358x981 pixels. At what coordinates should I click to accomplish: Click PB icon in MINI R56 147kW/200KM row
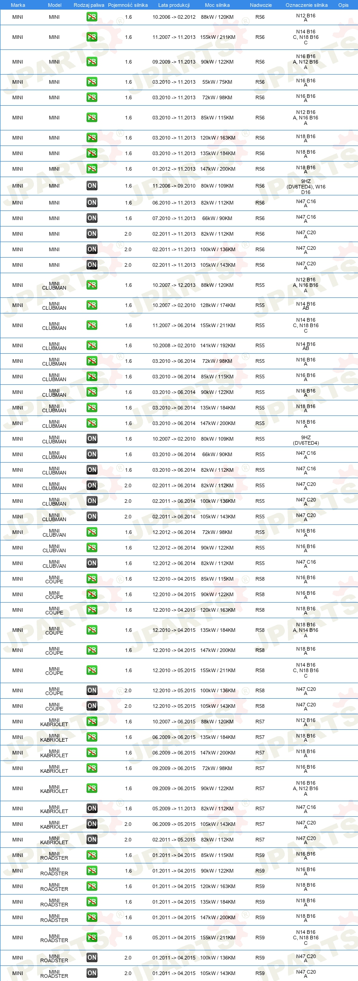coord(92,169)
